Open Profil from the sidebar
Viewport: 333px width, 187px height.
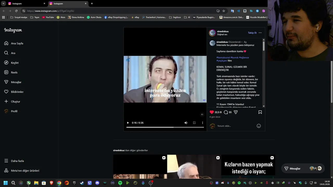click(11, 111)
